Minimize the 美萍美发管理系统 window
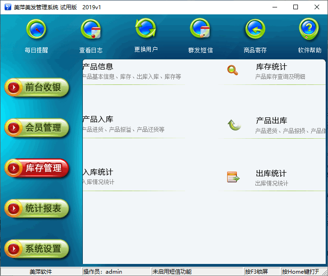The width and height of the screenshot is (328, 276). pos(275,7)
